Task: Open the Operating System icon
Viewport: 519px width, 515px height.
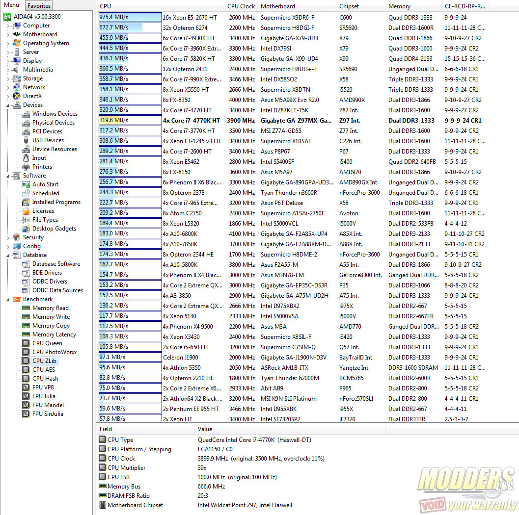Action: 17,43
